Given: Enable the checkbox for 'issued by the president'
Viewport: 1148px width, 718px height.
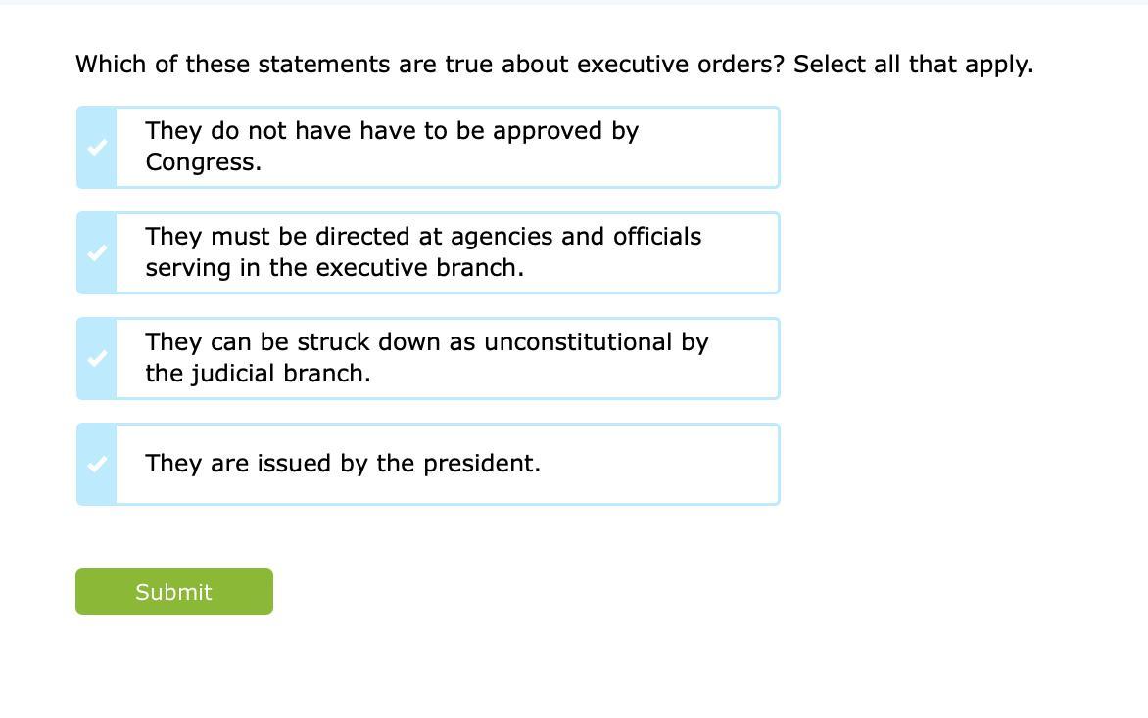Looking at the screenshot, I should pyautogui.click(x=96, y=465).
